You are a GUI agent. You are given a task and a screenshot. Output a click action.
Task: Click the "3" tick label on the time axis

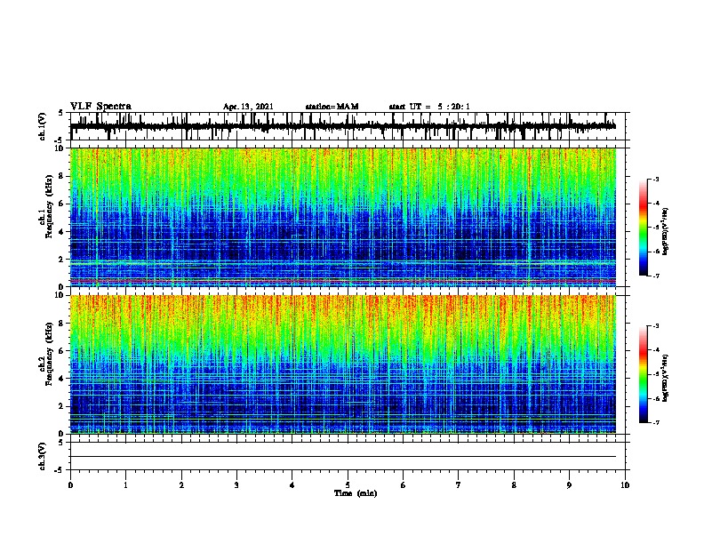(x=236, y=485)
